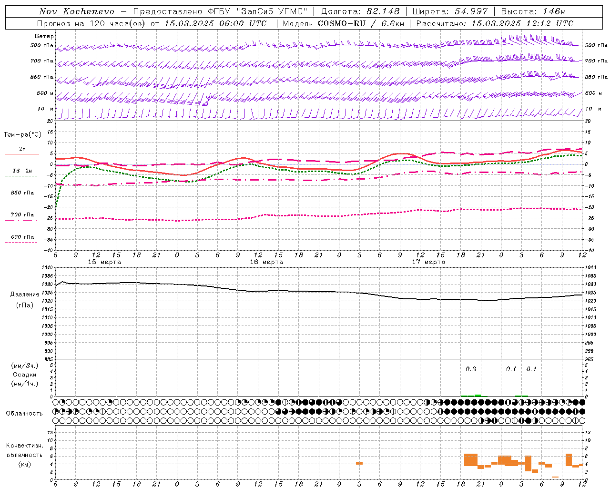Viewport: 610px width, 488px height.
Task: Click the 'Ветер' wind panel label
Action: (44, 36)
